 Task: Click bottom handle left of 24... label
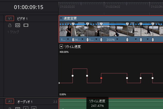tap(73, 40)
